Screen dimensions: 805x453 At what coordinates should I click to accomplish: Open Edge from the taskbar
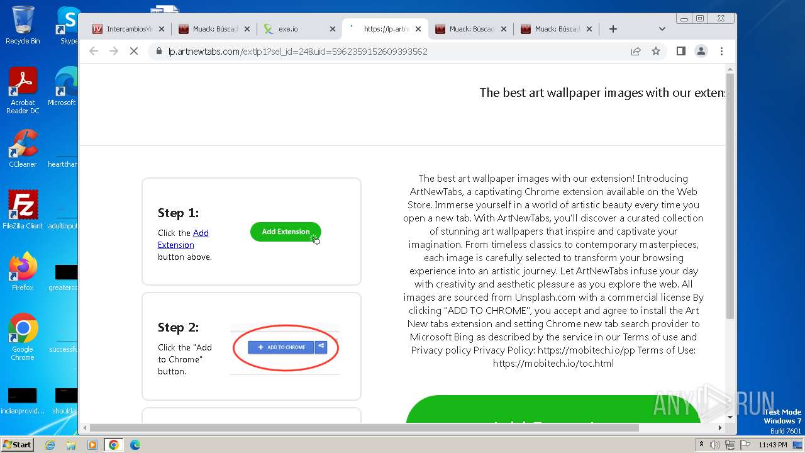(135, 445)
